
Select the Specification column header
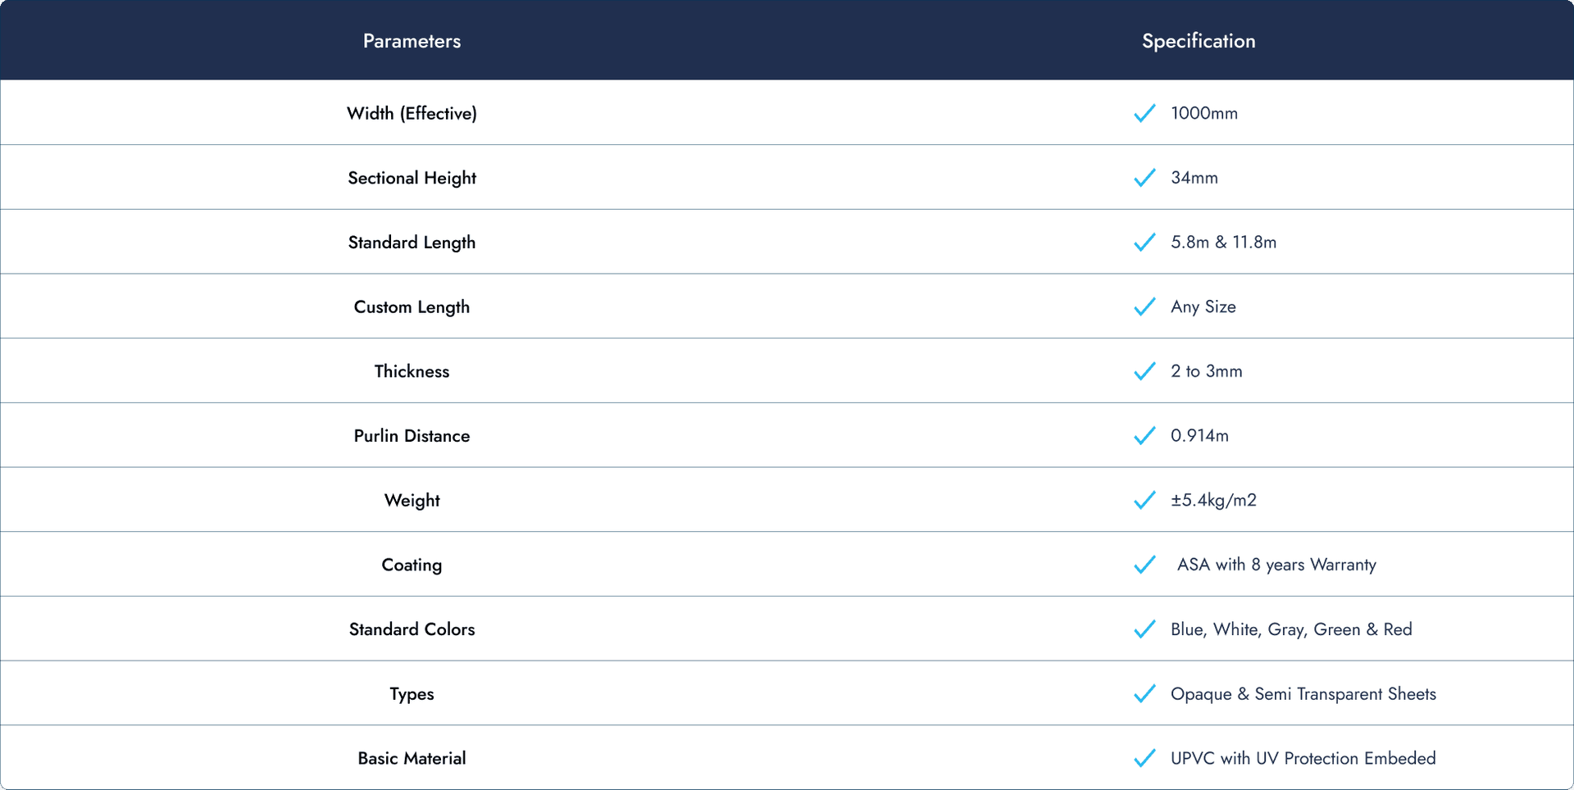[x=1199, y=41]
